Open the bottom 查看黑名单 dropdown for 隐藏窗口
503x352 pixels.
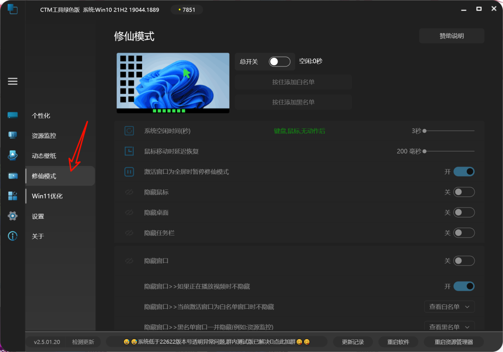(x=449, y=326)
